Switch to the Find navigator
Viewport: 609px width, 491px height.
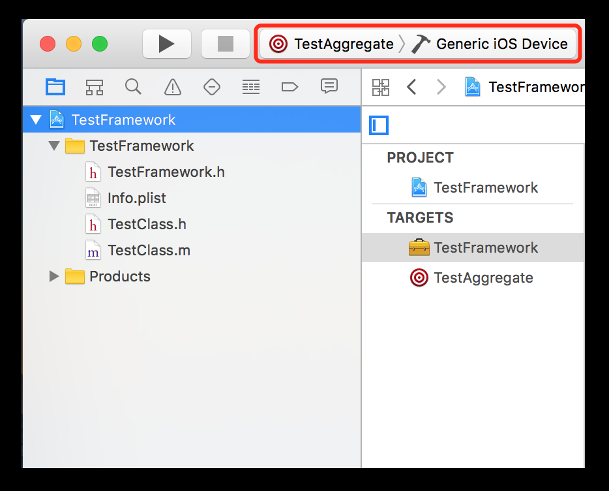point(133,86)
